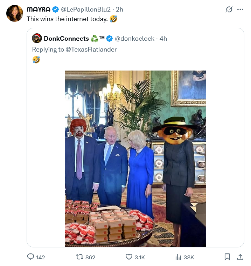The width and height of the screenshot is (251, 266).
Task: Like the tweet with the heart icon
Action: tap(129, 257)
